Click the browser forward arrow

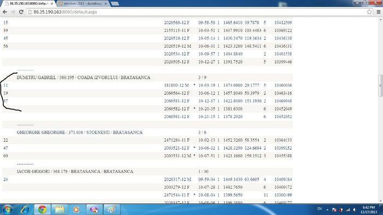pos(13,11)
